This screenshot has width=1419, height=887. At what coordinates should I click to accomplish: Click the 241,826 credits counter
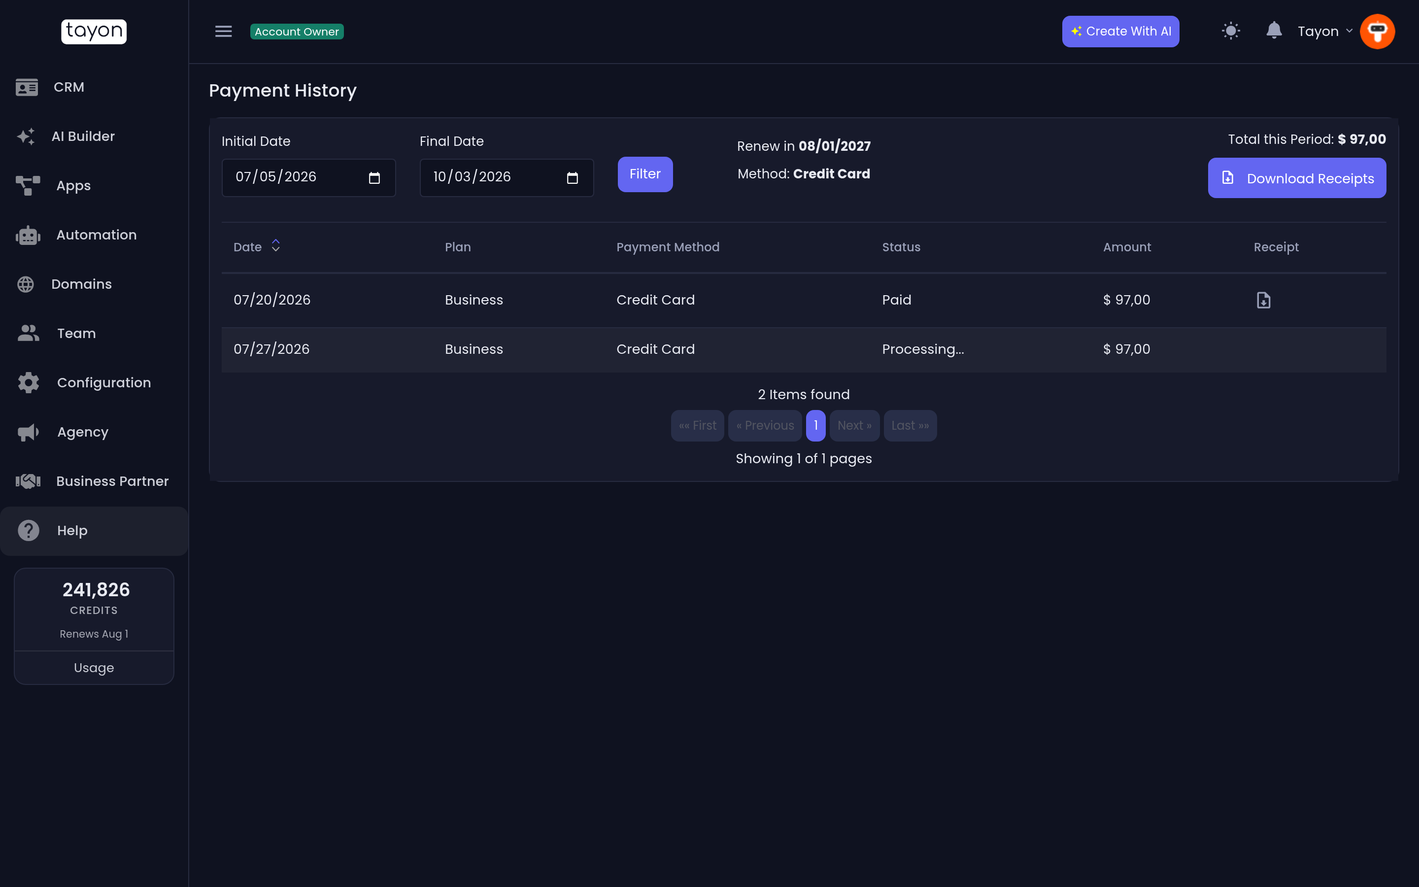pyautogui.click(x=96, y=589)
